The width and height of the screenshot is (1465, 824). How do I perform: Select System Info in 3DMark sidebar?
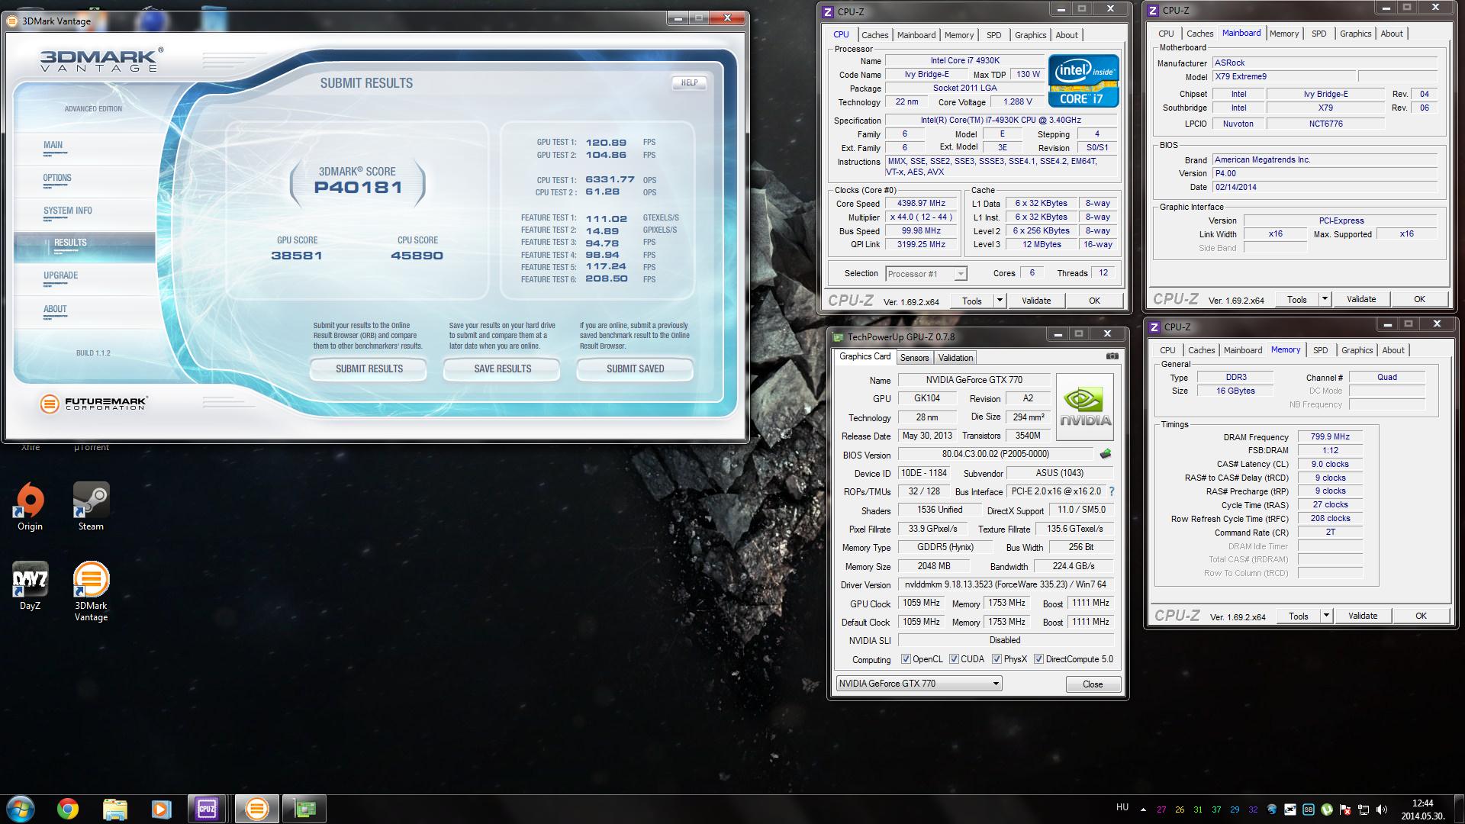pyautogui.click(x=68, y=211)
